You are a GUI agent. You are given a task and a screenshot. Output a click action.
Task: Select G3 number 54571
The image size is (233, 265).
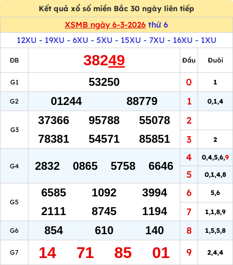click(x=104, y=139)
